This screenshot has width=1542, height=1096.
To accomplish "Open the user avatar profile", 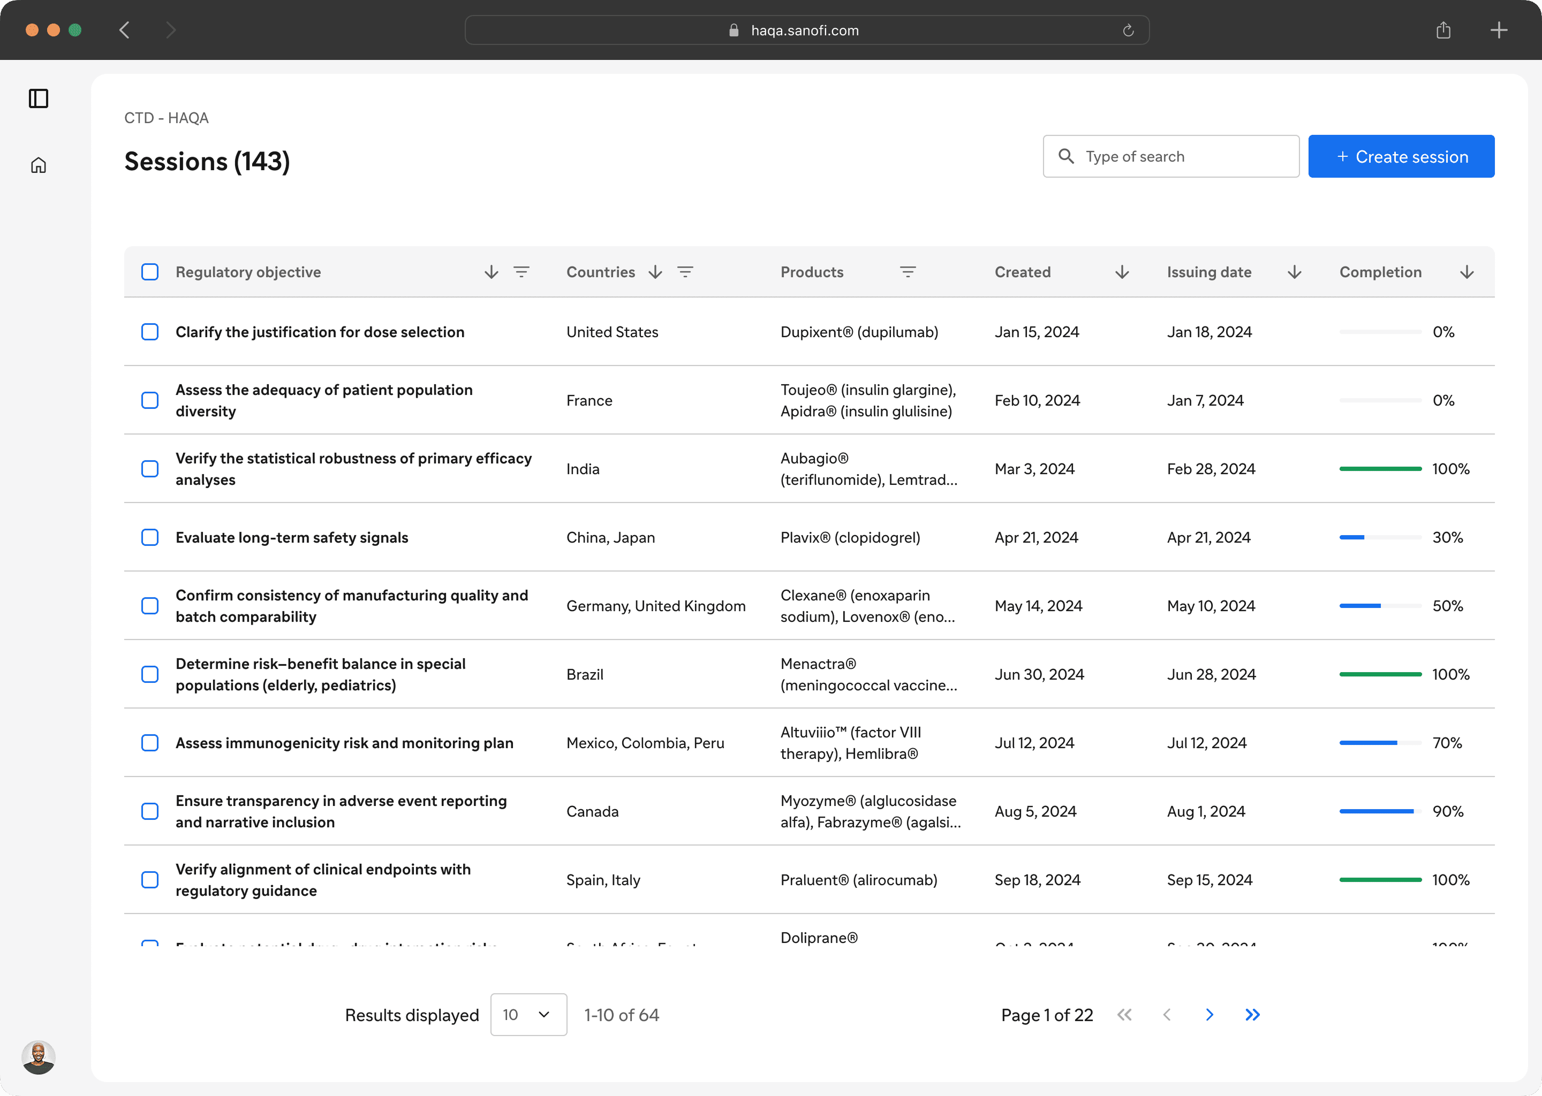I will click(39, 1056).
